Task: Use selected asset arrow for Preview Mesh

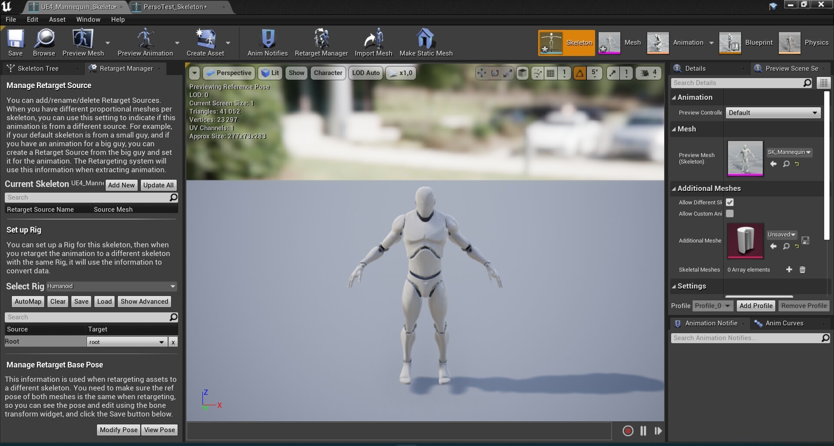Action: click(x=773, y=164)
